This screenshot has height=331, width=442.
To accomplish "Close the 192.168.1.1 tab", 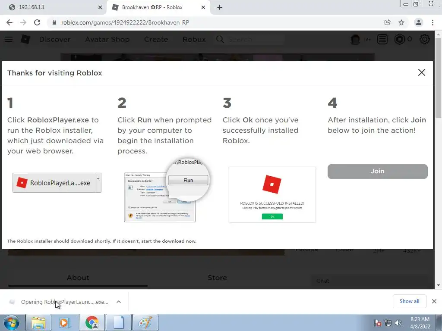I will [100, 7].
